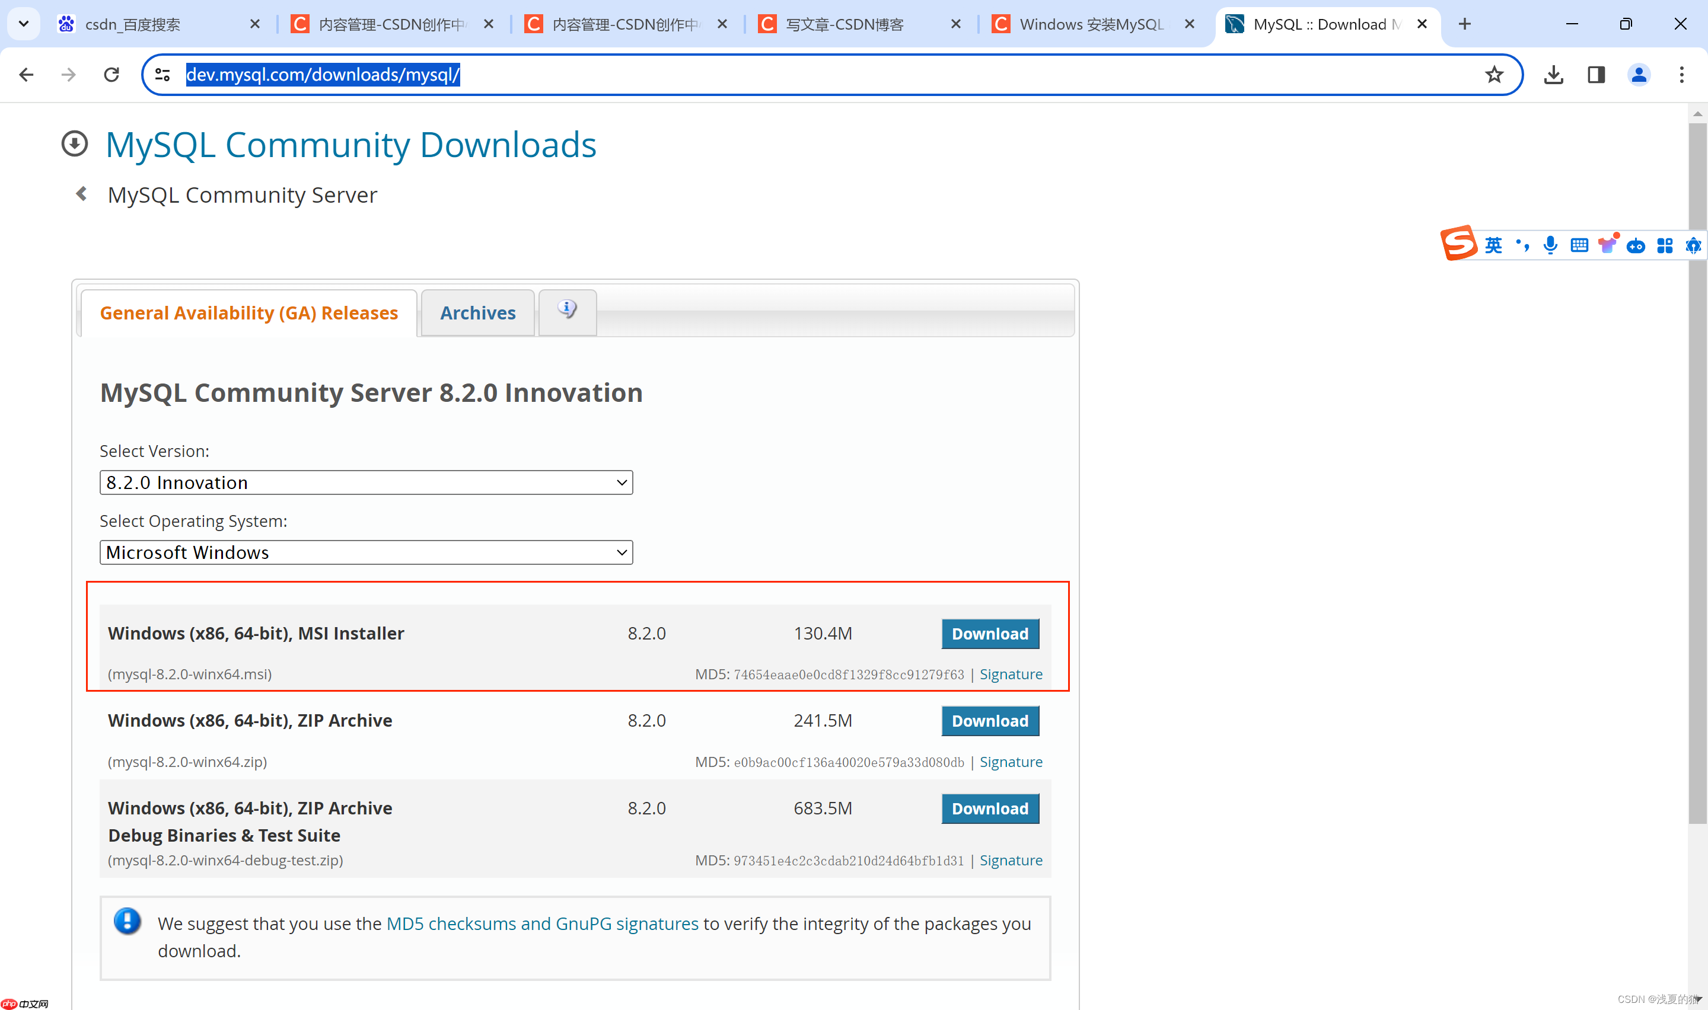Open the Sogou virtual keyboard
Viewport: 1708px width, 1010px height.
tap(1579, 245)
